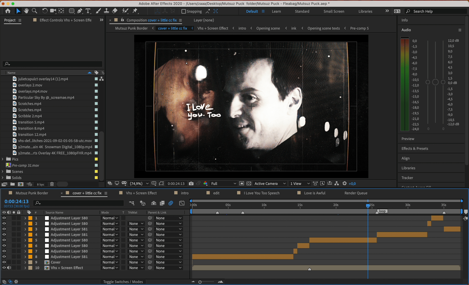Image resolution: width=469 pixels, height=285 pixels.
Task: Open the timeline Graph Editor
Action: click(x=182, y=203)
